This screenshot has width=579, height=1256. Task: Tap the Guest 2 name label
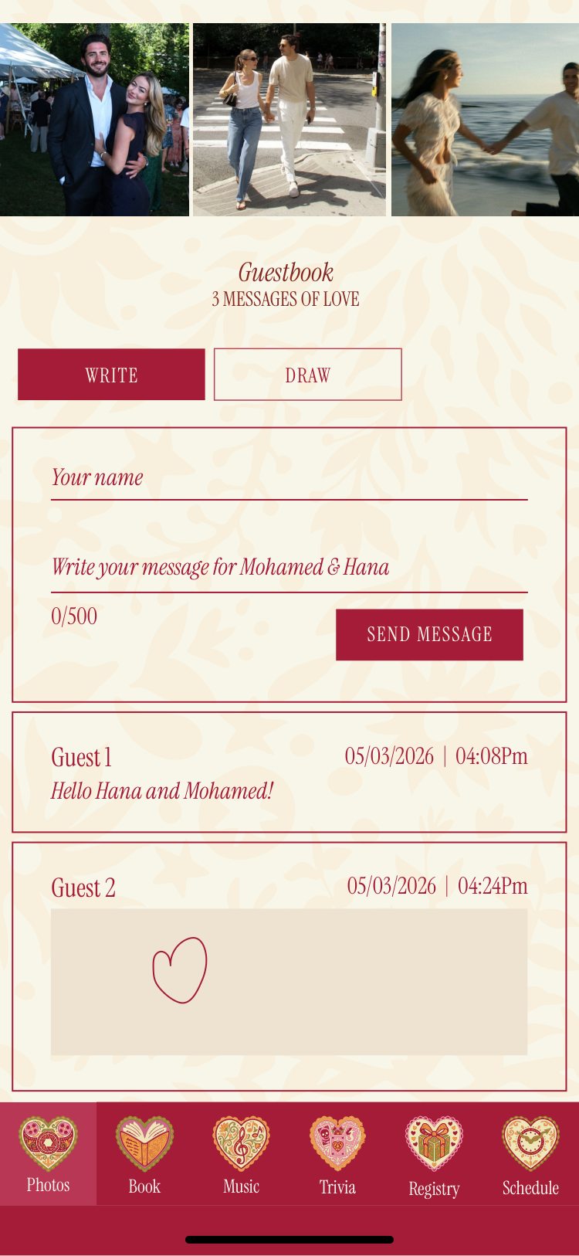pos(83,888)
